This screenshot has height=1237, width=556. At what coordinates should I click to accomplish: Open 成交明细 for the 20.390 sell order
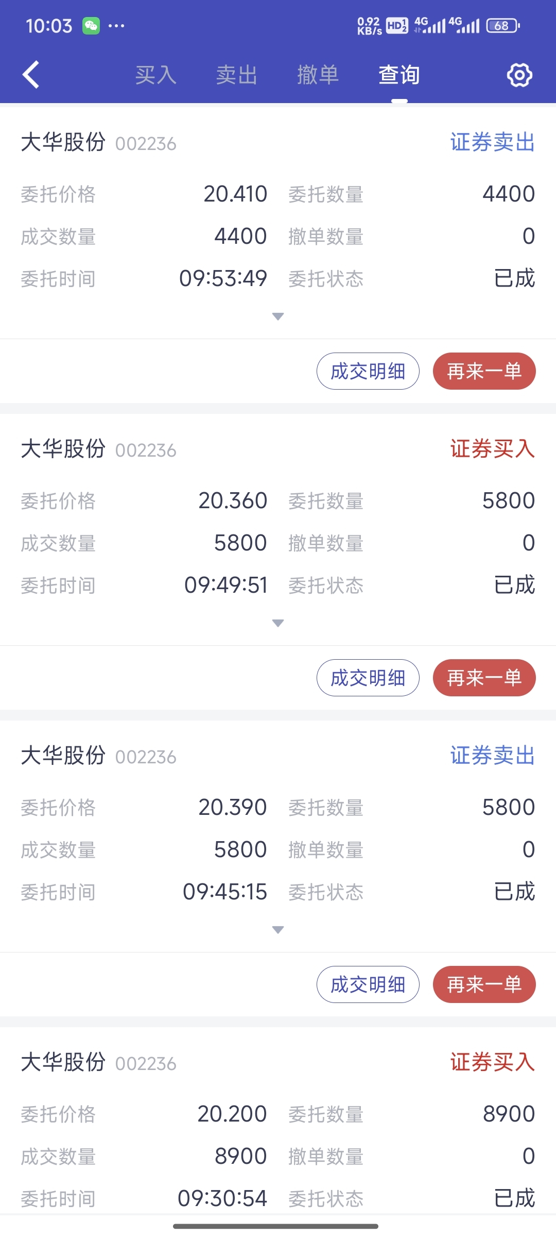tap(368, 984)
